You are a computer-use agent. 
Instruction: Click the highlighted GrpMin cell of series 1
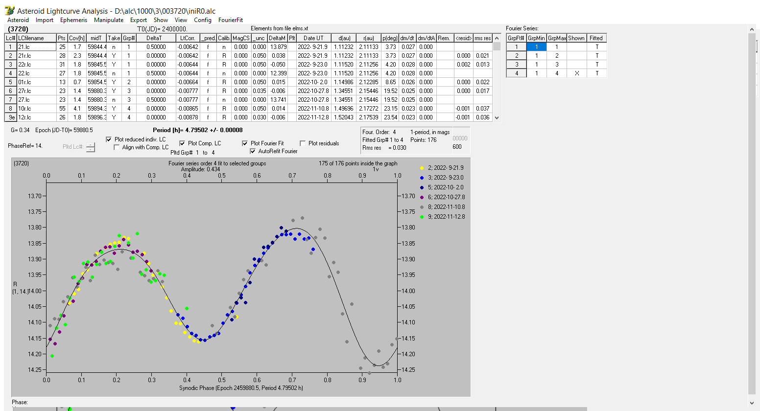click(536, 47)
